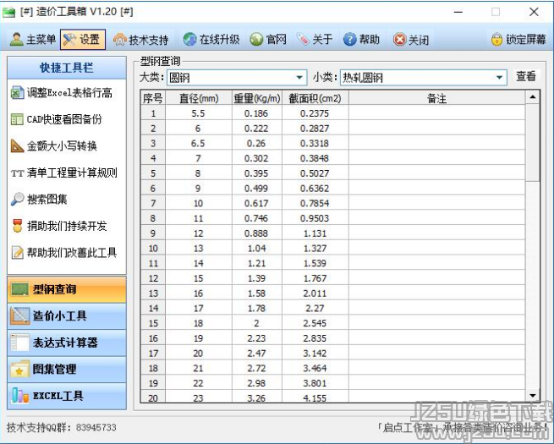Switch to 造价小工具 panel
This screenshot has height=444, width=554.
pos(67,315)
